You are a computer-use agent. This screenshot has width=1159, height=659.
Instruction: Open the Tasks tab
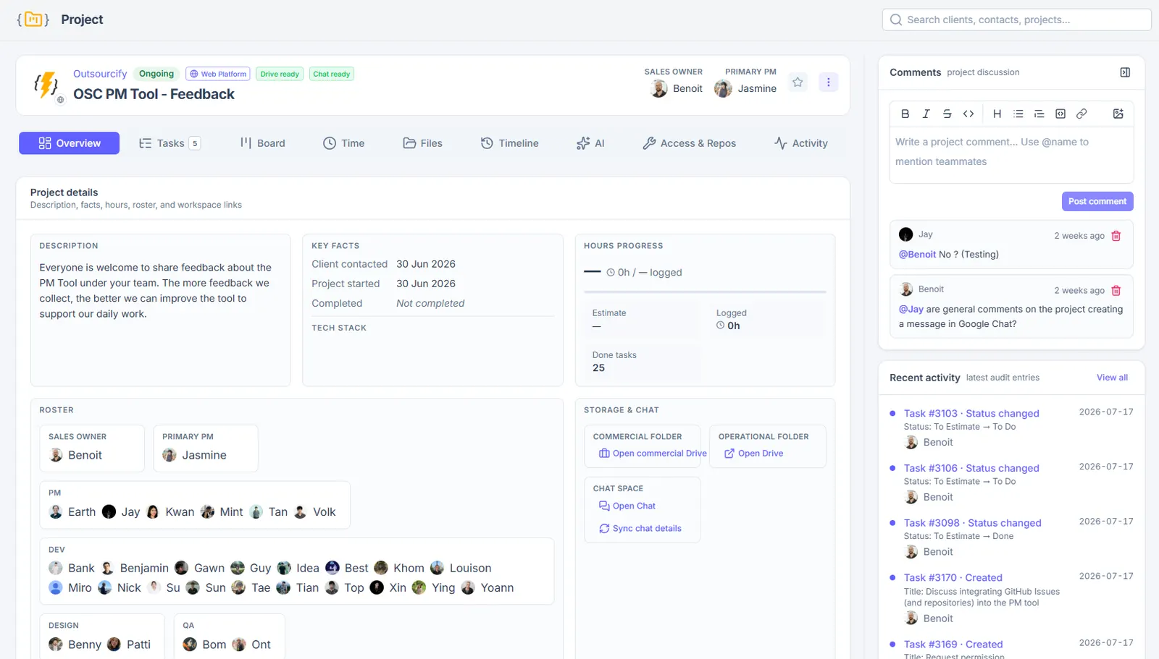click(170, 143)
